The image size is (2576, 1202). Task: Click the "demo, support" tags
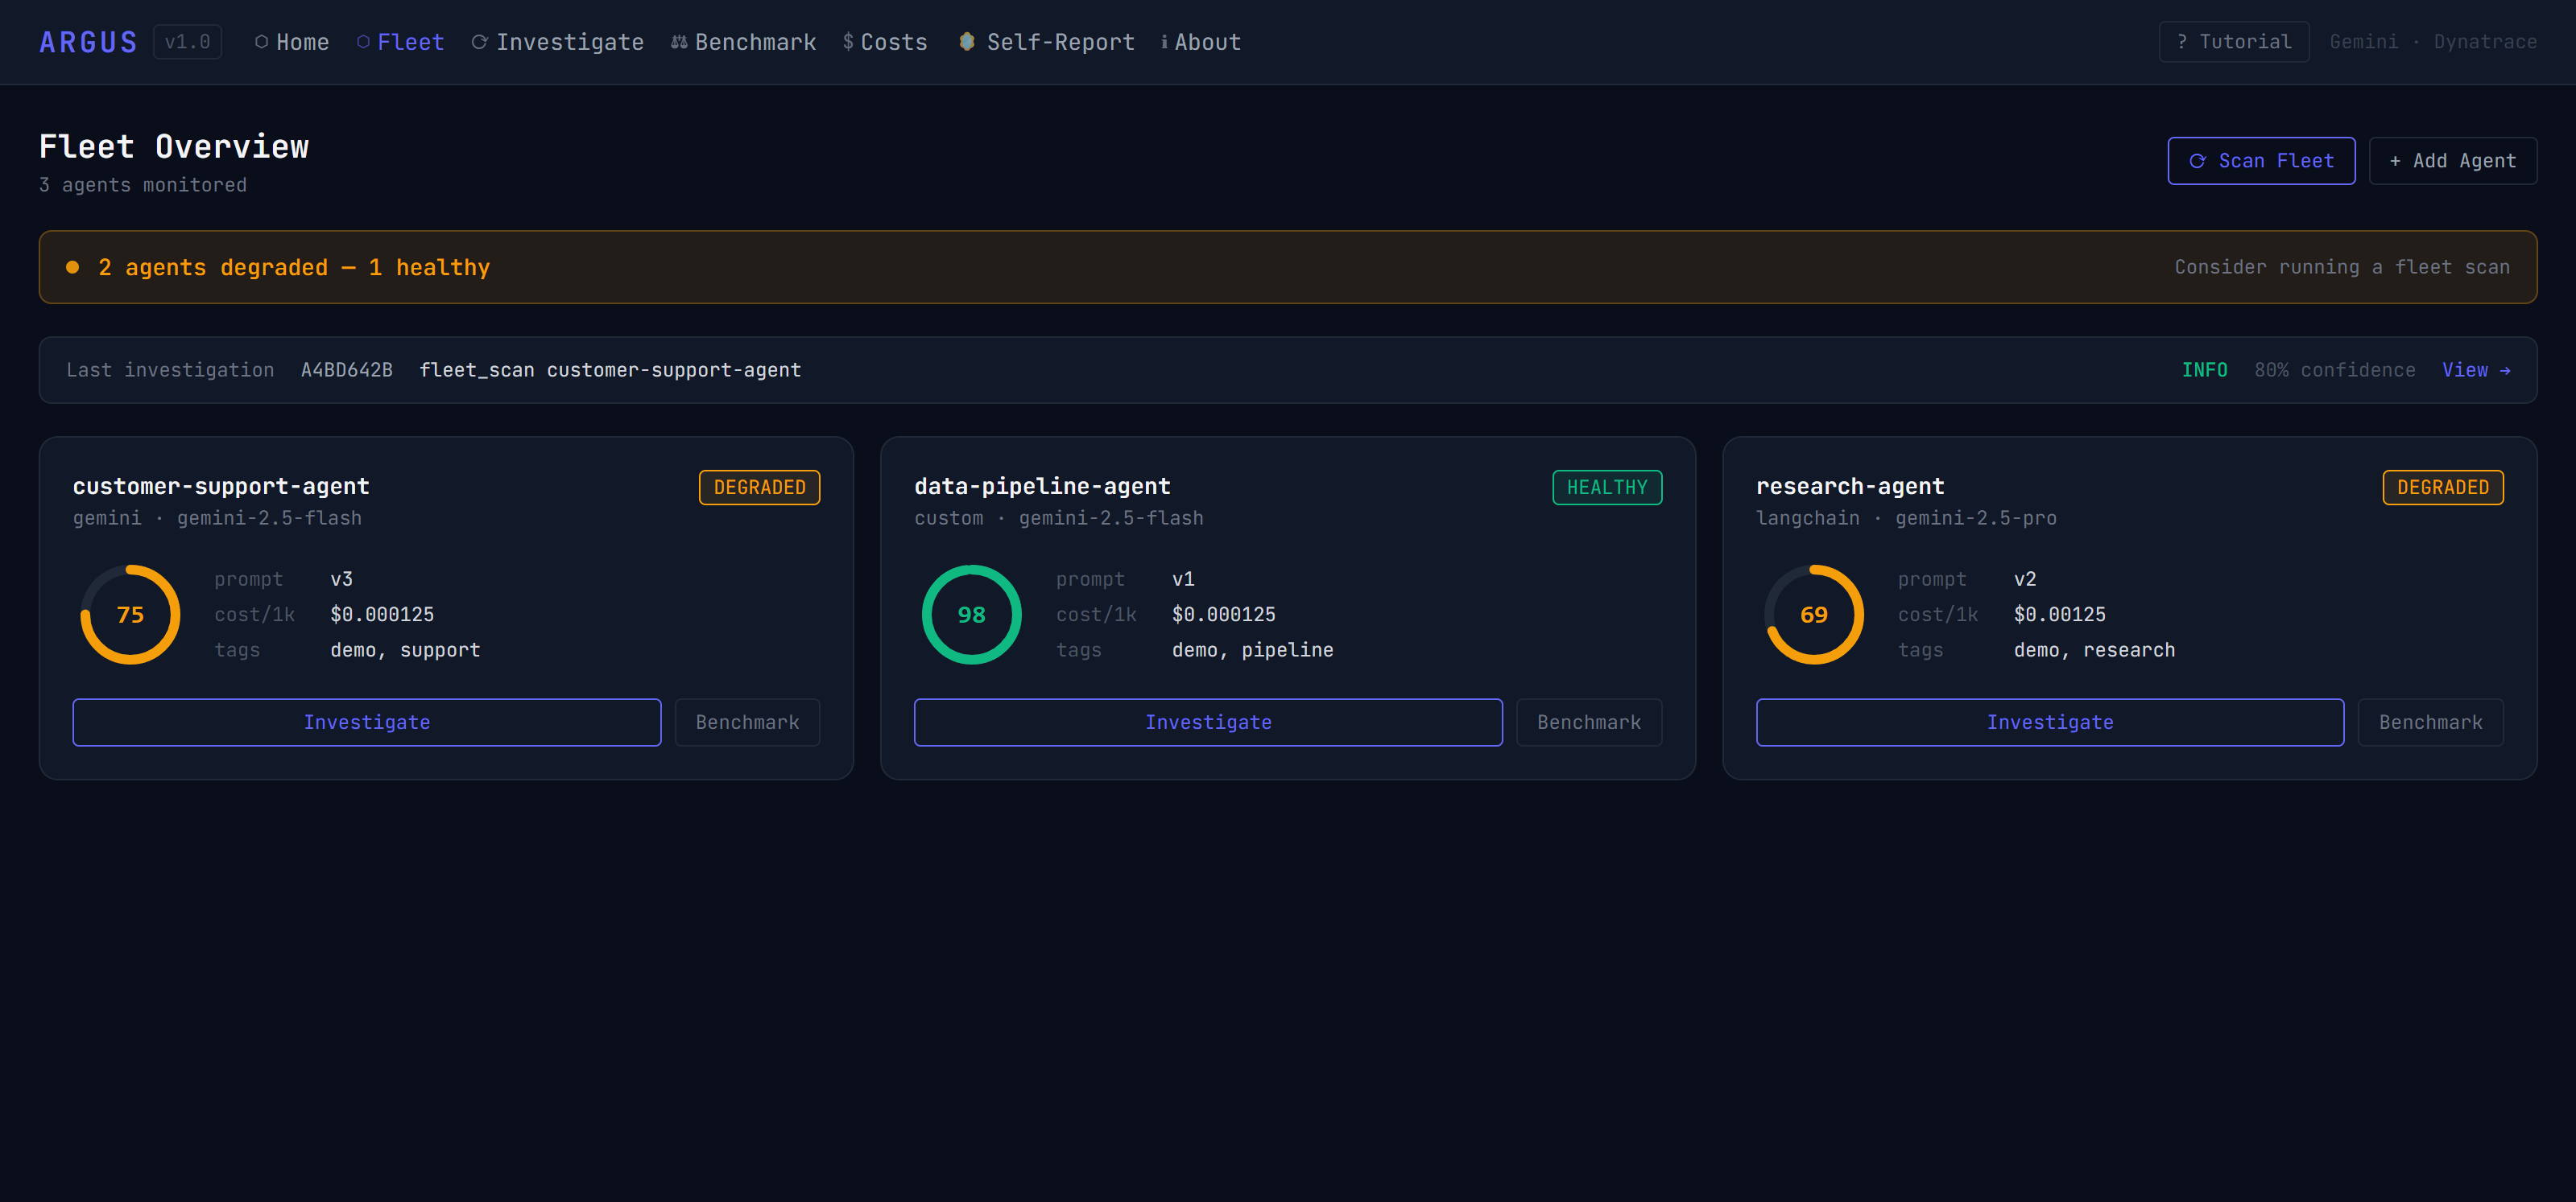[405, 650]
